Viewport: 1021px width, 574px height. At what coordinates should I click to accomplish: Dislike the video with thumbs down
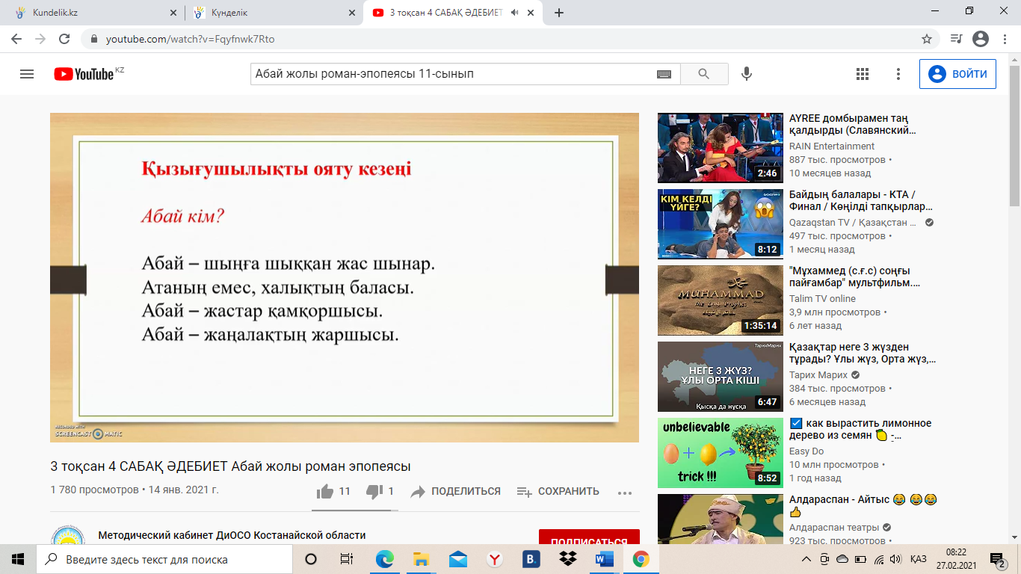[374, 491]
